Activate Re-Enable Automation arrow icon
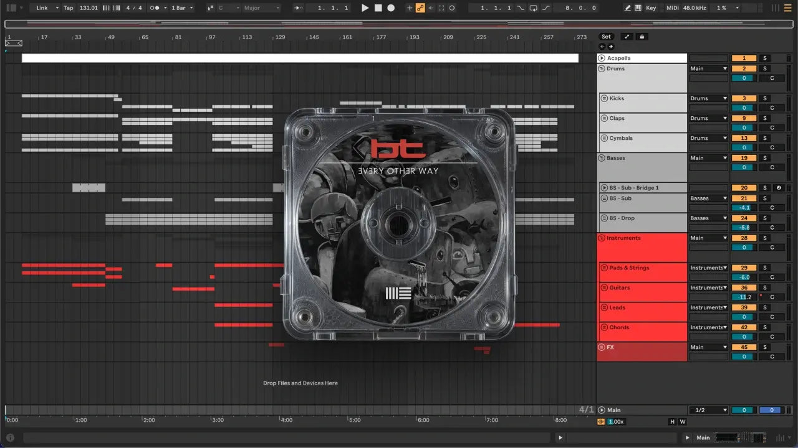The height and width of the screenshot is (448, 798). (431, 8)
